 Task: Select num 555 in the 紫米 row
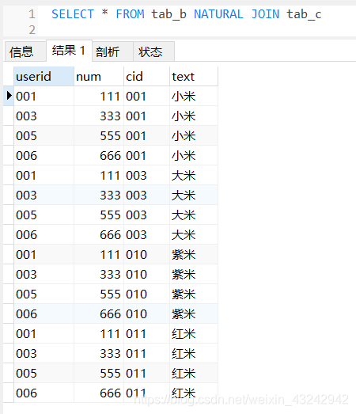pyautogui.click(x=99, y=294)
